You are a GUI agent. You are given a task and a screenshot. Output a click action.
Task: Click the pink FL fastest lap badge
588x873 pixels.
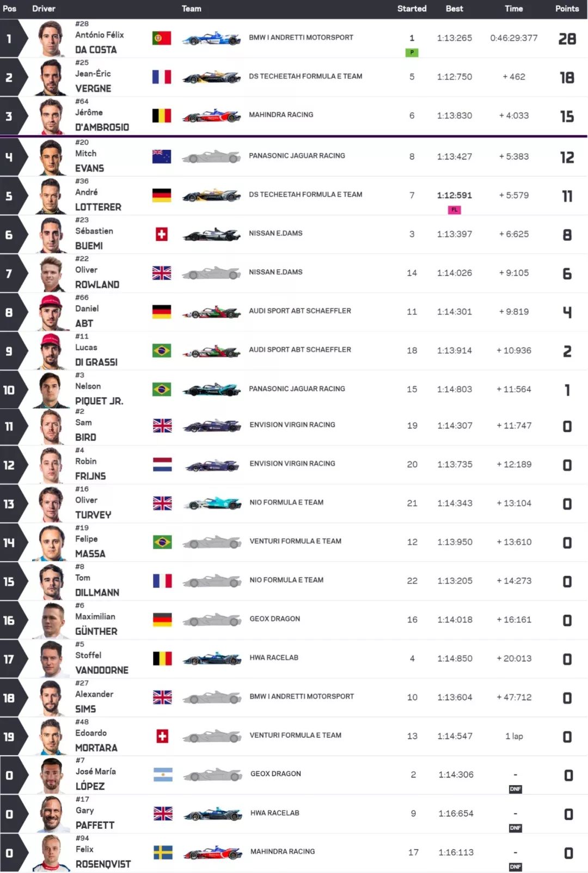(454, 210)
